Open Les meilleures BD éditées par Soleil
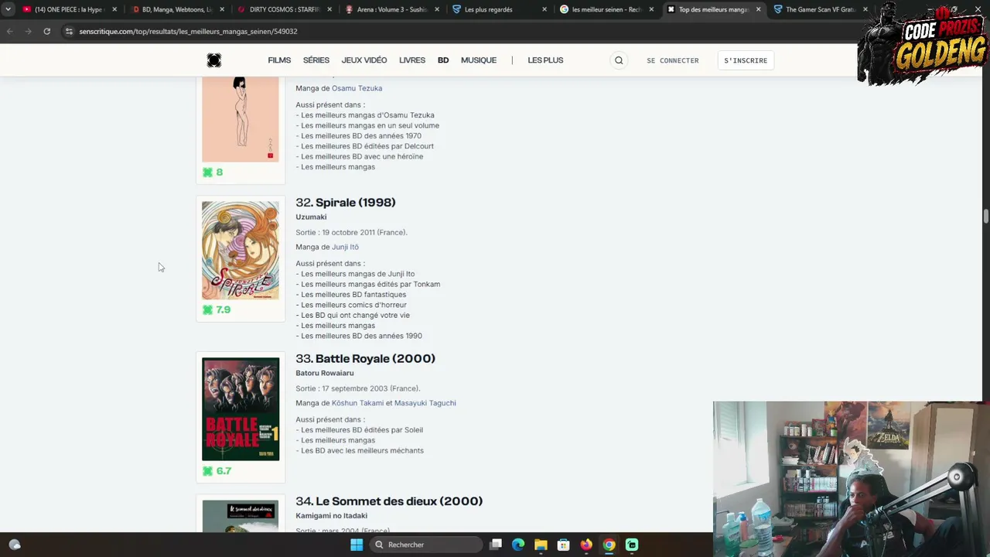Viewport: 990px width, 557px height. coord(362,430)
